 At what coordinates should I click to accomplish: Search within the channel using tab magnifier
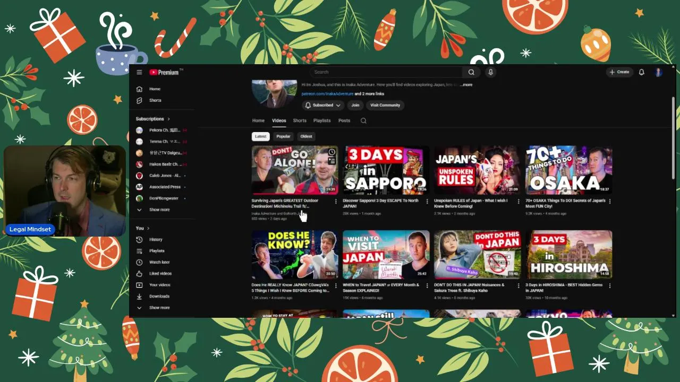click(363, 120)
